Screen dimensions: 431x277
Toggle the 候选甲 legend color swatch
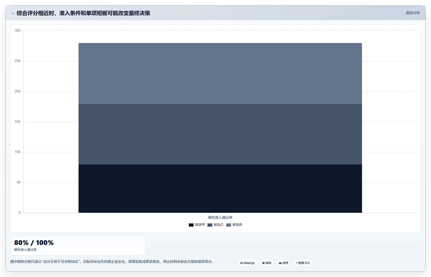(x=191, y=225)
